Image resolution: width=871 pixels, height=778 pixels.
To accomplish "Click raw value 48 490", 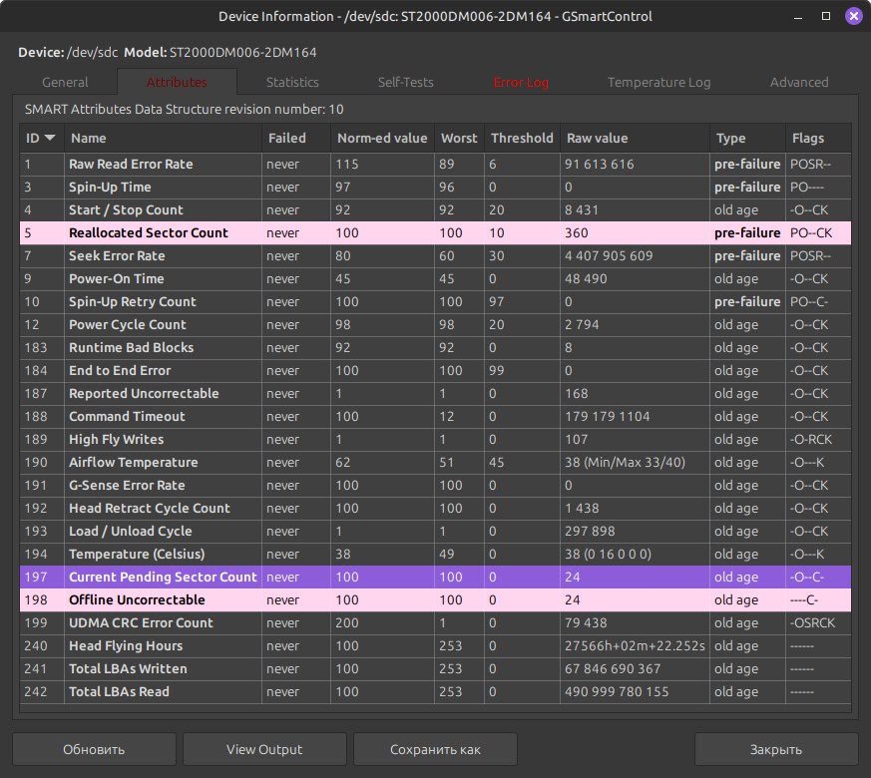I will [x=586, y=278].
